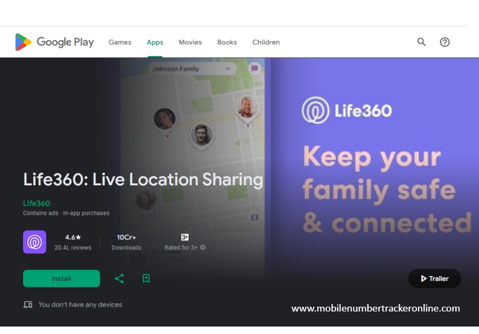The width and height of the screenshot is (479, 334).
Task: Click the Google Play logo
Action: [54, 42]
